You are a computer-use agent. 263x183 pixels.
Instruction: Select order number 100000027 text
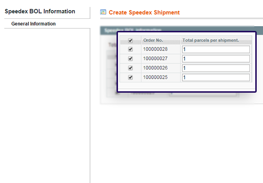(155, 58)
